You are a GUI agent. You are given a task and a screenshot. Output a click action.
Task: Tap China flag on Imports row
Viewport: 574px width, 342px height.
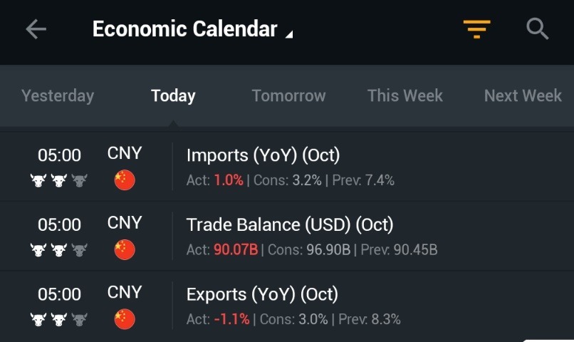125,180
